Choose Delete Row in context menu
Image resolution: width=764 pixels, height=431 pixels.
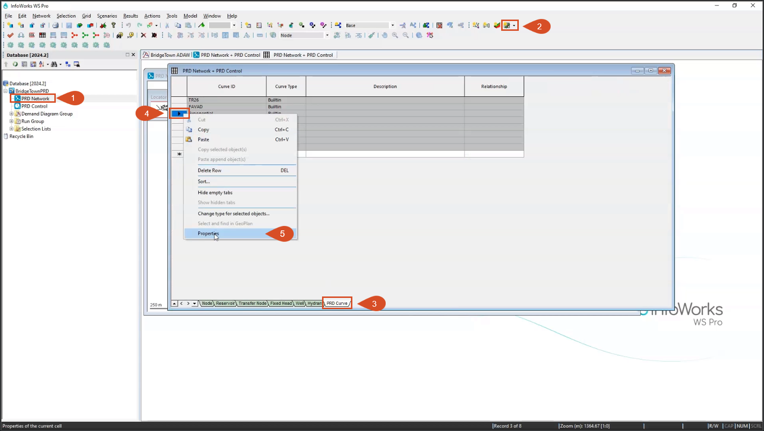240,170
